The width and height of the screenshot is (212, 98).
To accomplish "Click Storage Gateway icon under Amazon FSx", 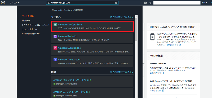I will (x=54, y=84).
